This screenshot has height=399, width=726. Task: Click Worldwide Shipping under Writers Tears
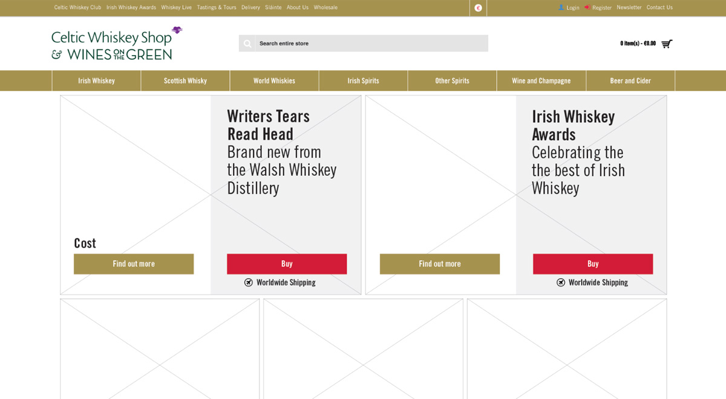pos(286,282)
